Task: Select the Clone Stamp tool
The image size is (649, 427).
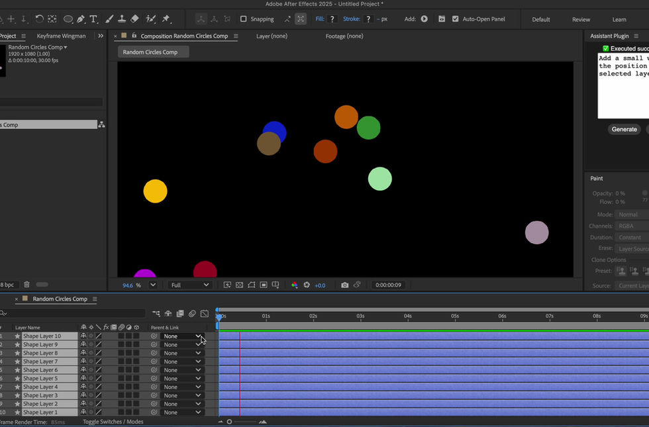Action: pyautogui.click(x=122, y=19)
